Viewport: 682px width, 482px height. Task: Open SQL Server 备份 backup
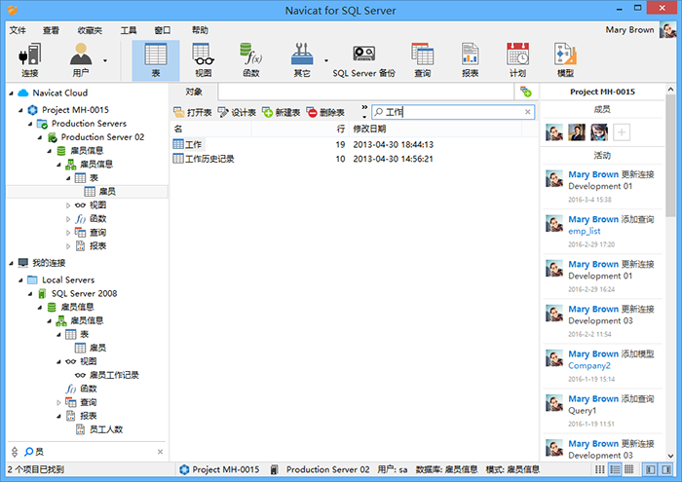(363, 60)
